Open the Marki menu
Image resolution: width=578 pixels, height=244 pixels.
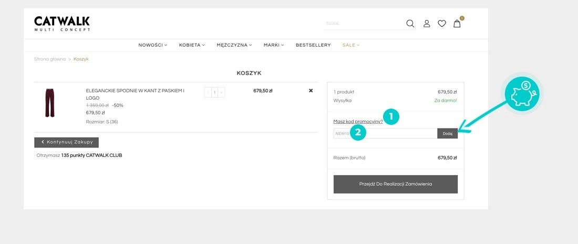273,45
